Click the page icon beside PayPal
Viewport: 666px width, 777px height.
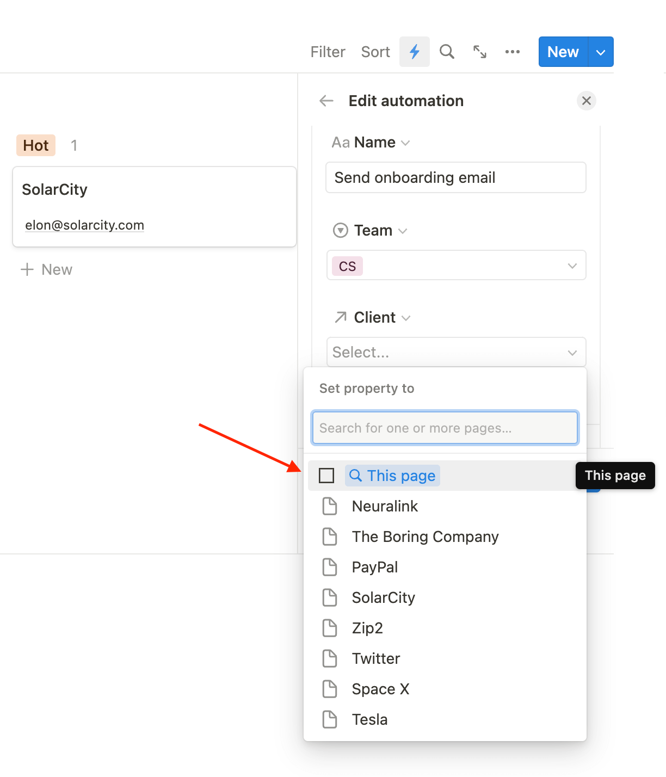[330, 567]
